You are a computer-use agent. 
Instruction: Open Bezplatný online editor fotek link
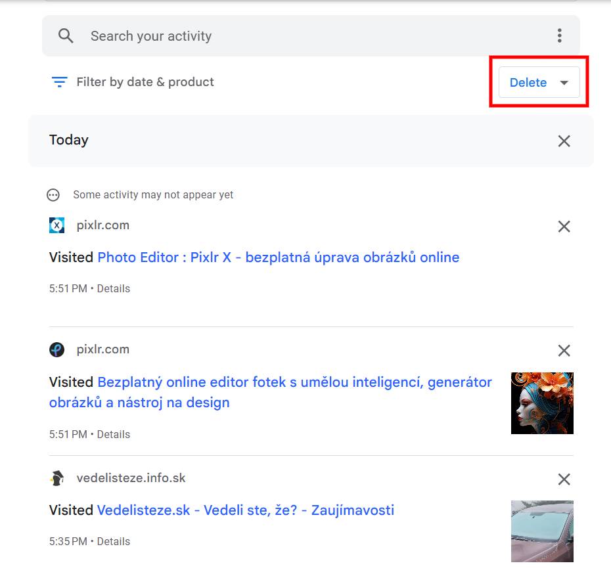pos(294,382)
